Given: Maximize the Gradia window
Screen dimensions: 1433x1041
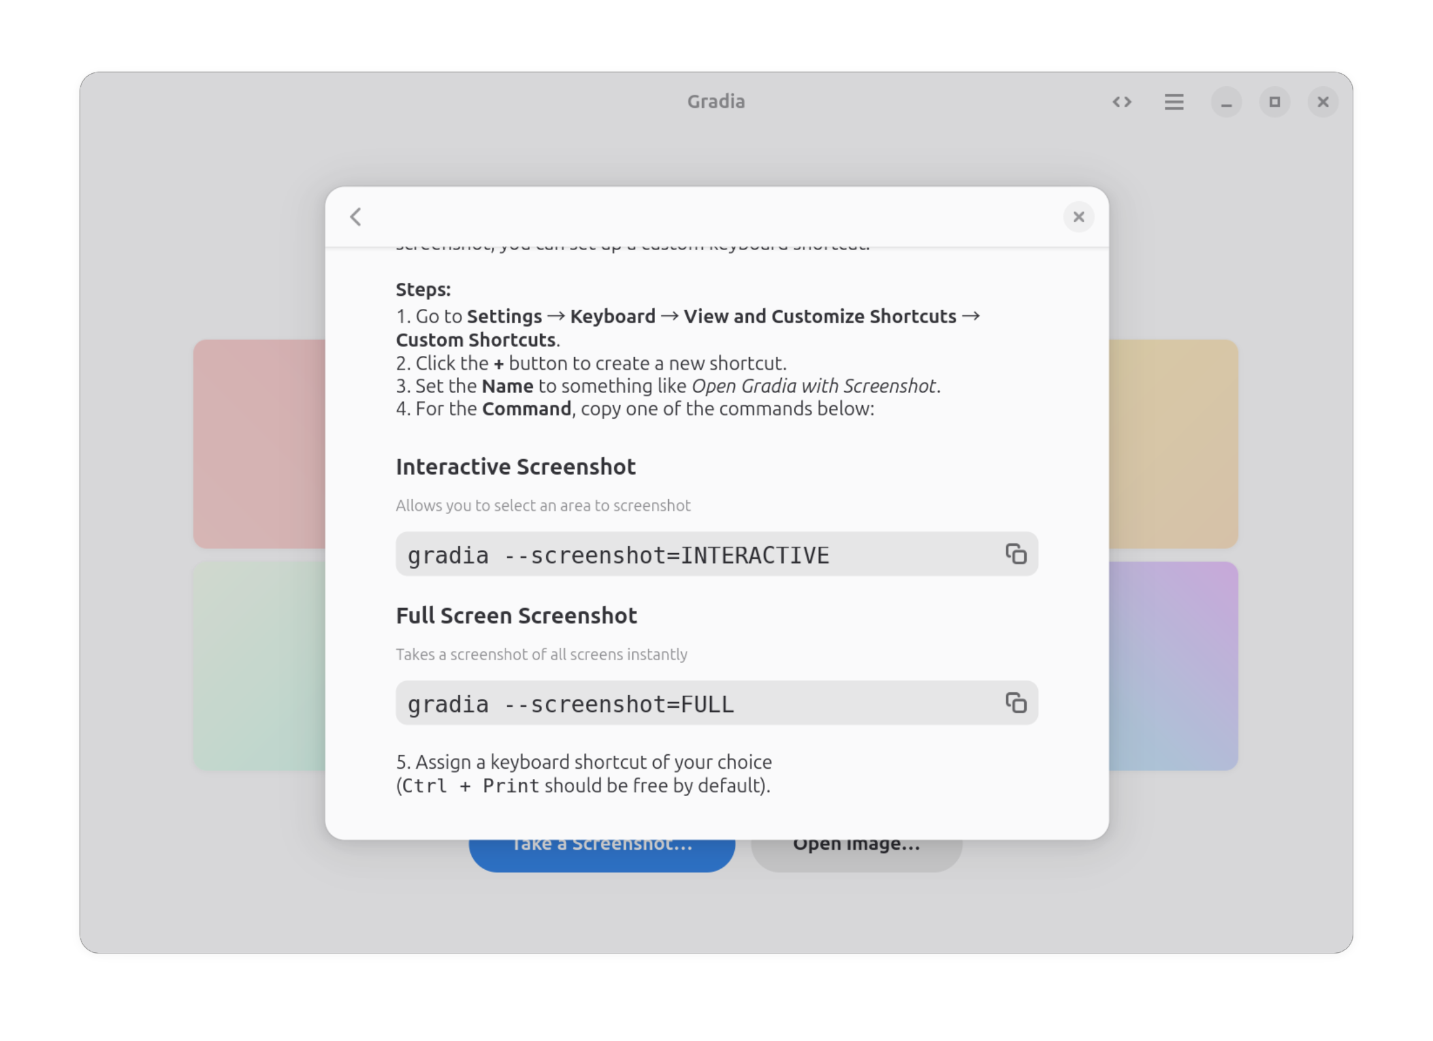Looking at the screenshot, I should point(1274,102).
